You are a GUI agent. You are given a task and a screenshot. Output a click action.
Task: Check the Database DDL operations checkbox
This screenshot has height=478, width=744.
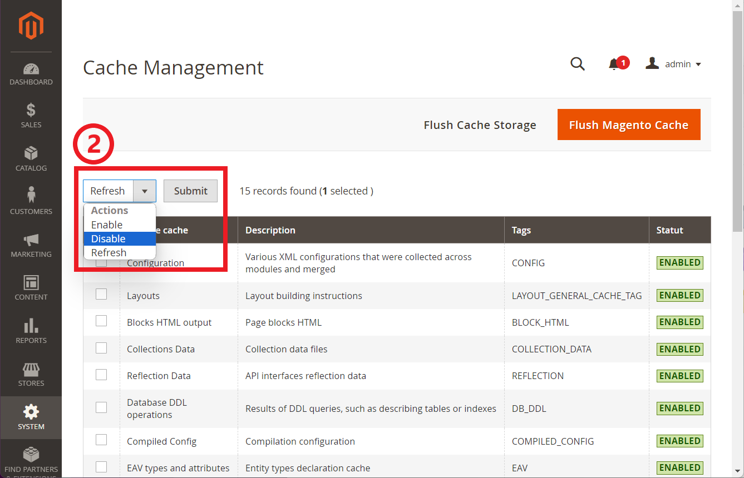101,407
